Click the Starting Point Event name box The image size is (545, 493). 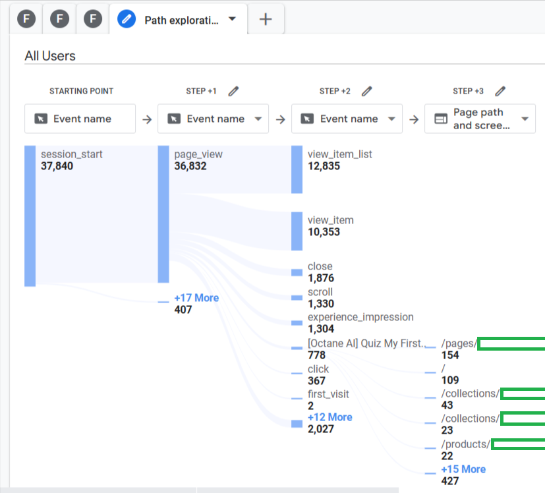point(80,119)
